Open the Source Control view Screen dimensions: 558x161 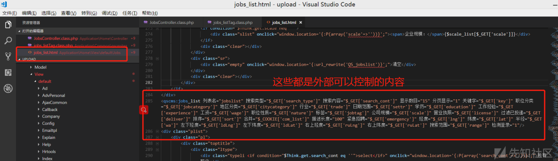(8, 56)
